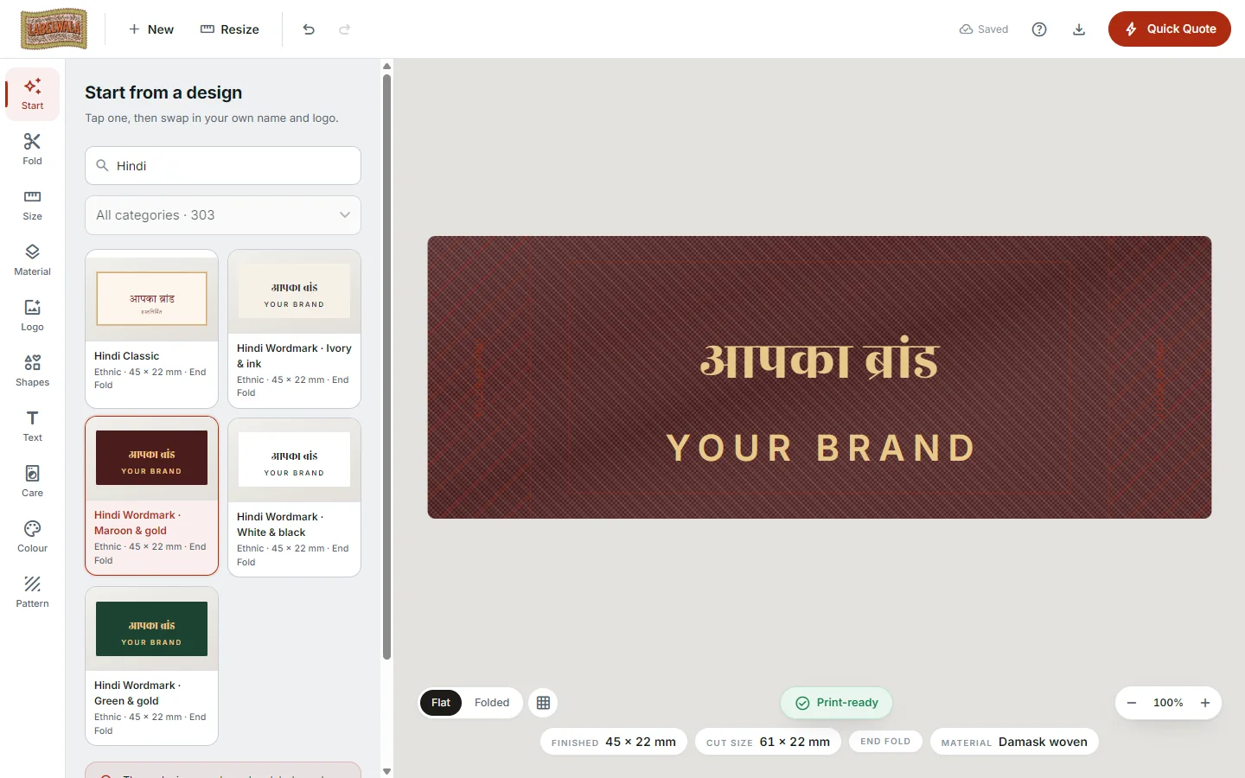Image resolution: width=1245 pixels, height=778 pixels.
Task: Click the End Fold pill
Action: [x=885, y=742]
